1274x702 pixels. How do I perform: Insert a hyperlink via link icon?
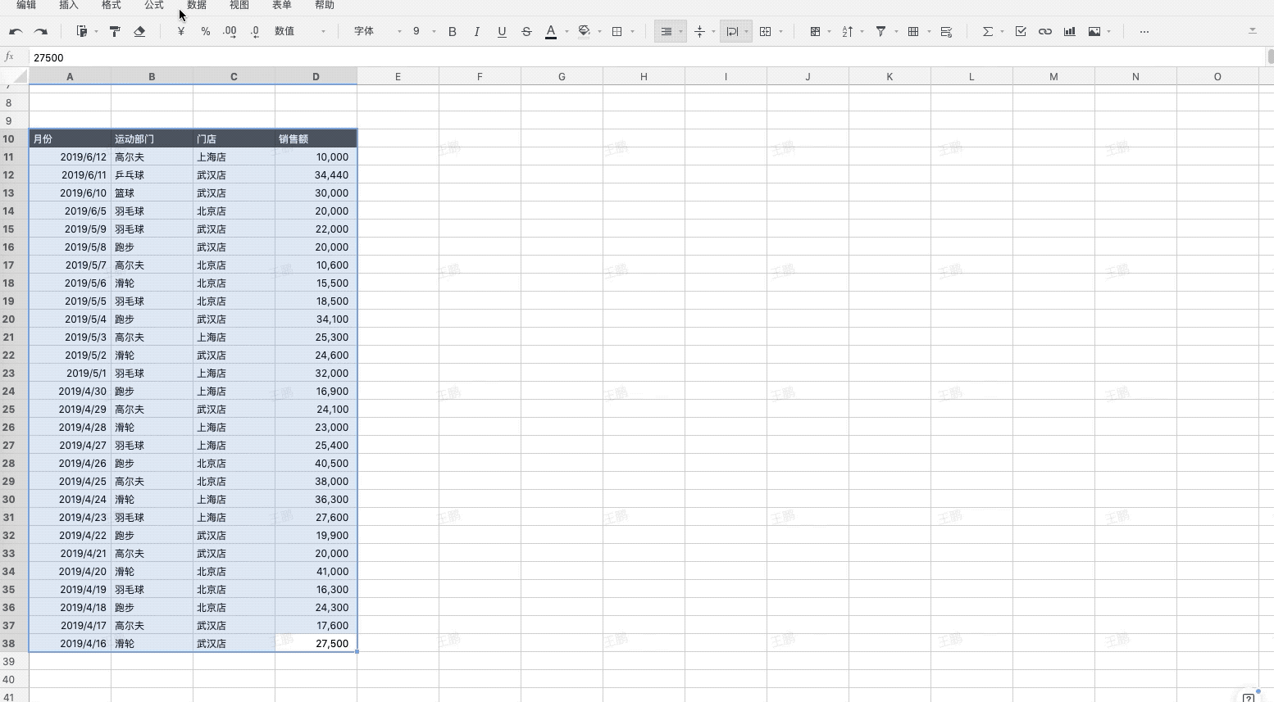[1045, 32]
